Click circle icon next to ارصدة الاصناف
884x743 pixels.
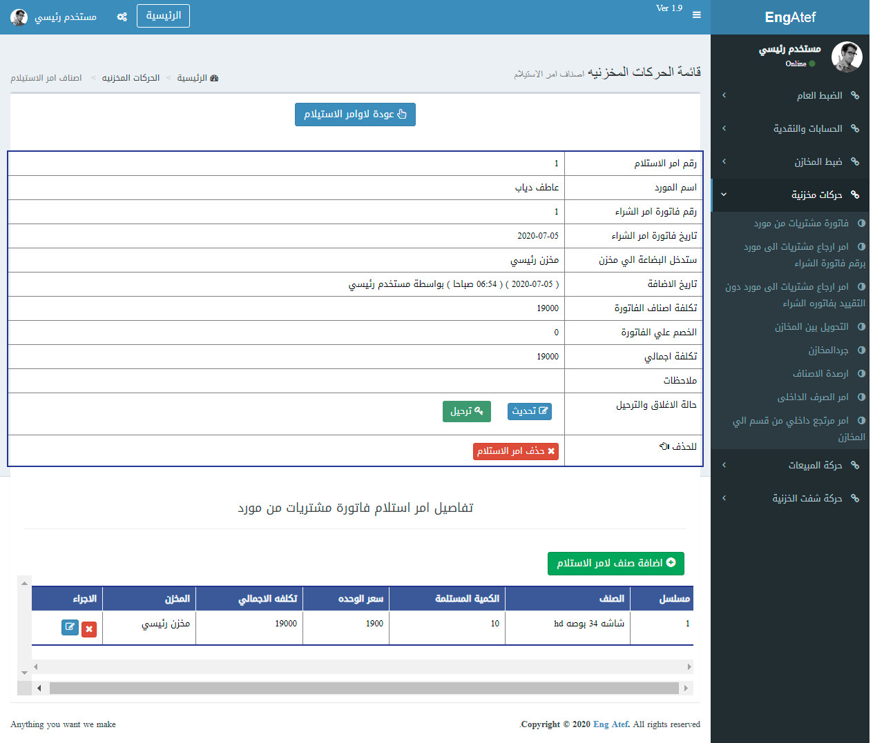tap(861, 373)
